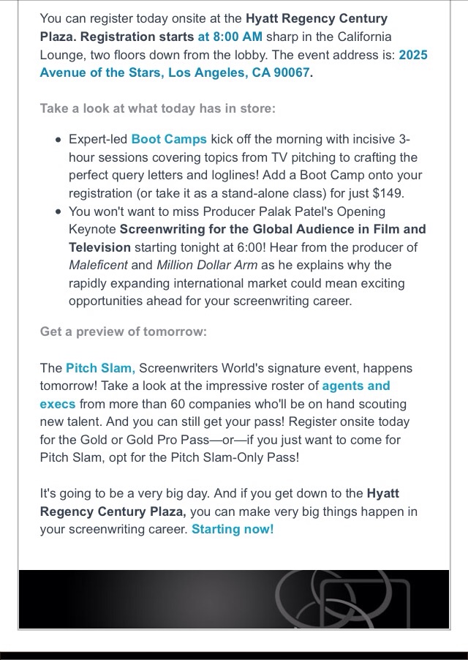The image size is (468, 660).
Task: Click the "Take a look at what today" heading
Action: [158, 108]
